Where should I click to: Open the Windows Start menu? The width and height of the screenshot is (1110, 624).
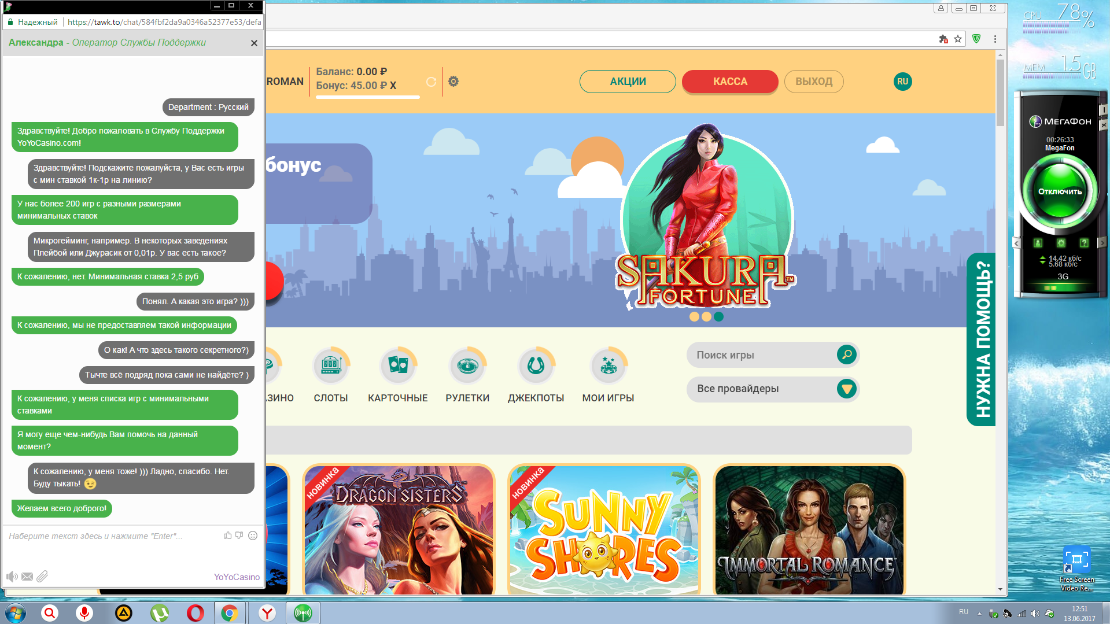tap(15, 613)
